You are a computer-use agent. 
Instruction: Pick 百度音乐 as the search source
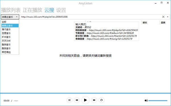click(x=10, y=33)
